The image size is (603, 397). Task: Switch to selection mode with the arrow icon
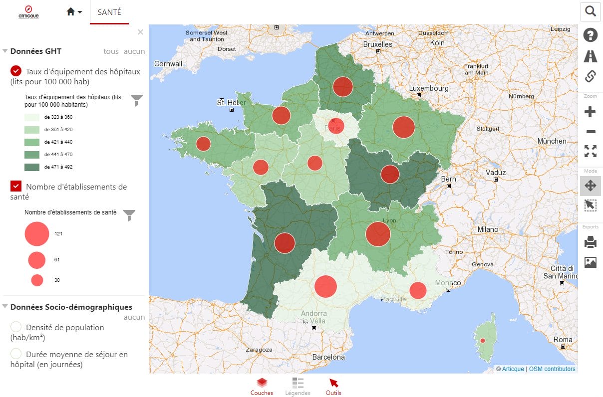point(590,205)
